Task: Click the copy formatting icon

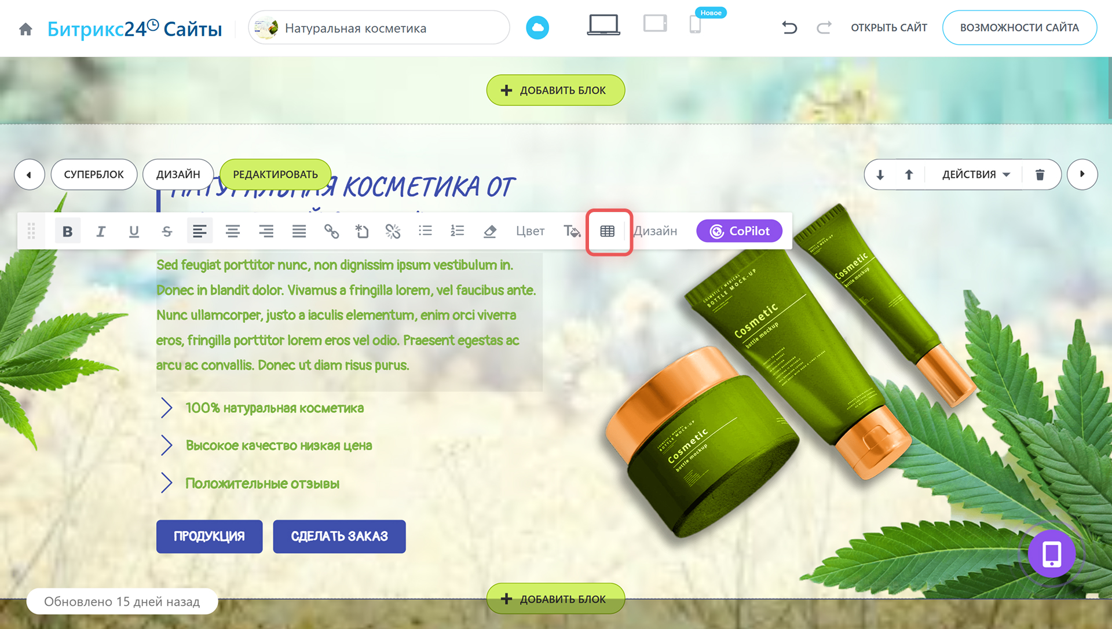Action: click(x=362, y=231)
